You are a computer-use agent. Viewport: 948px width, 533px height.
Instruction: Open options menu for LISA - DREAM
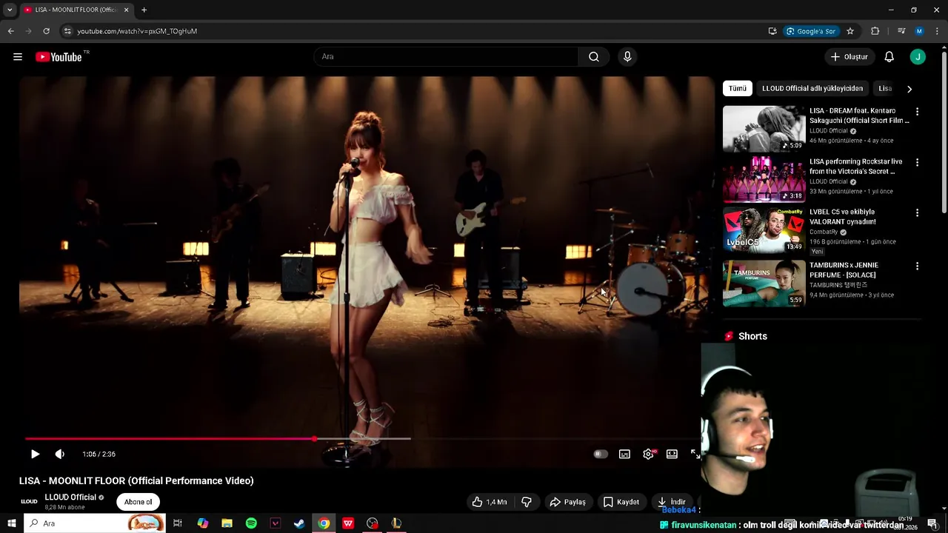(x=917, y=112)
